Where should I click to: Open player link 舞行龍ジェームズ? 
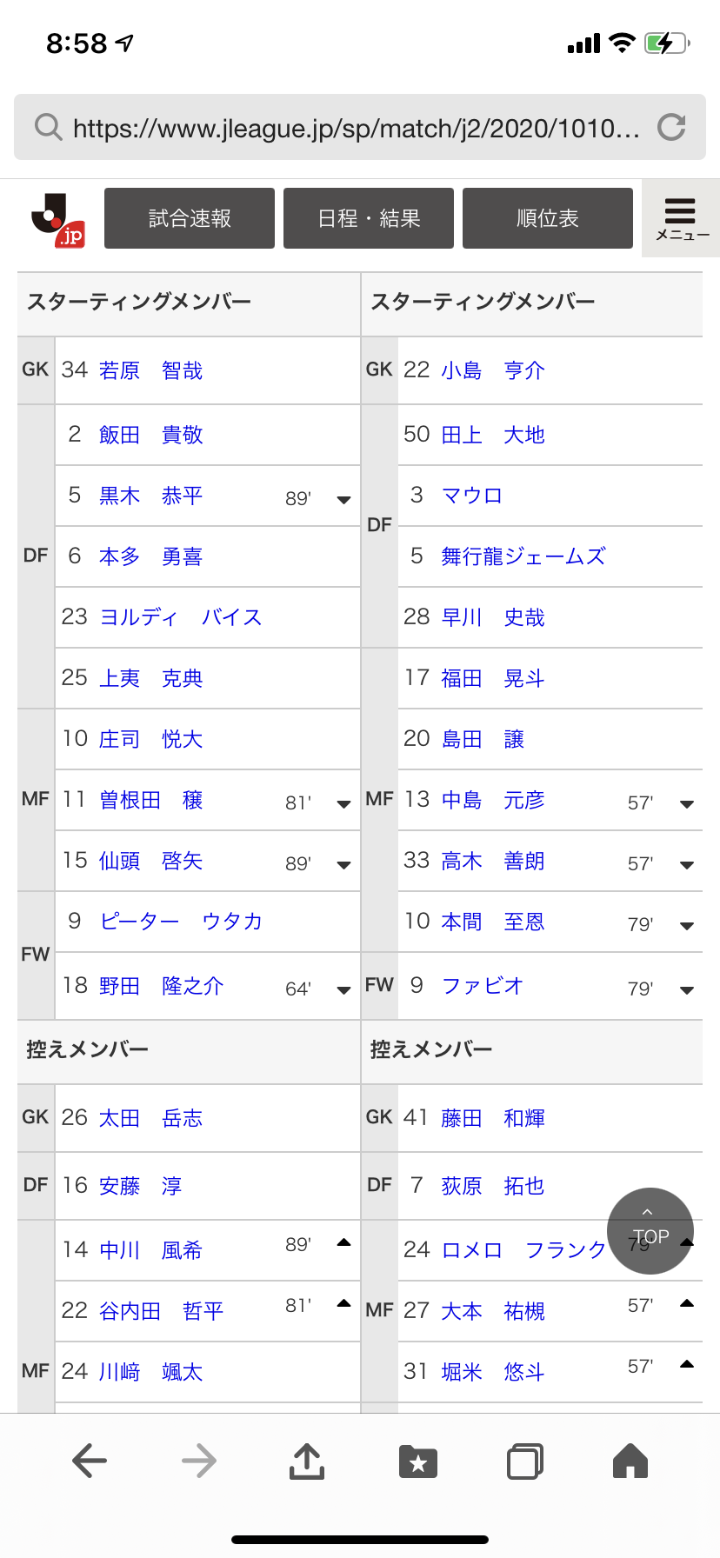(523, 556)
